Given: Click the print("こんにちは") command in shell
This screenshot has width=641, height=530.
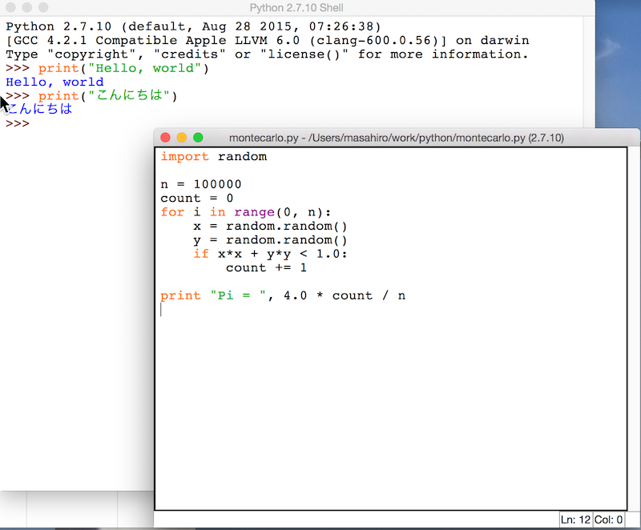Looking at the screenshot, I should 108,95.
